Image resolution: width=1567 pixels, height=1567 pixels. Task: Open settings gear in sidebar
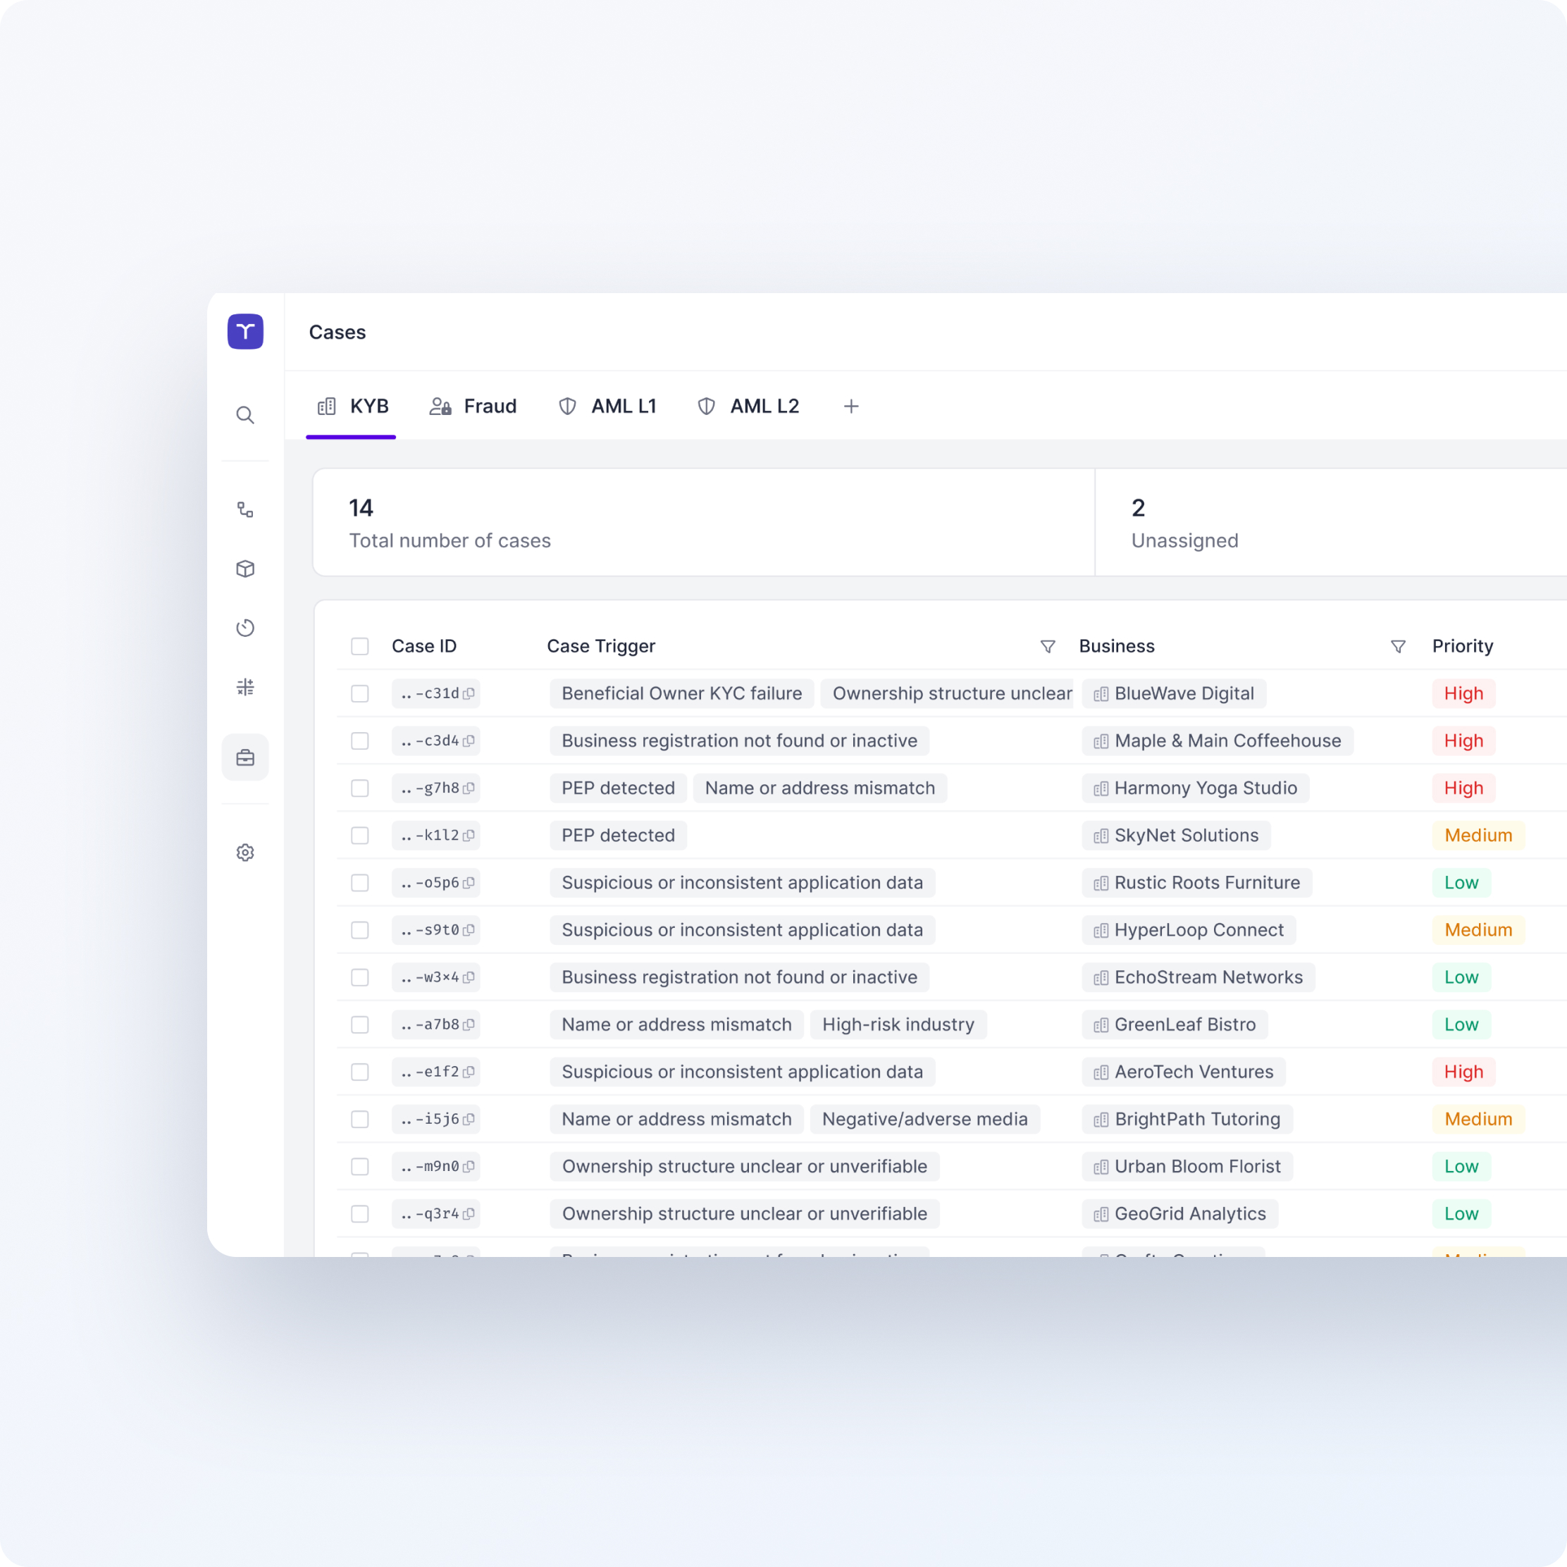[x=245, y=853]
